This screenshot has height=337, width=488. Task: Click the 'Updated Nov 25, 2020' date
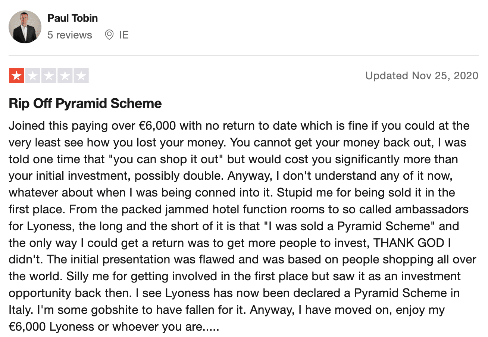[422, 76]
